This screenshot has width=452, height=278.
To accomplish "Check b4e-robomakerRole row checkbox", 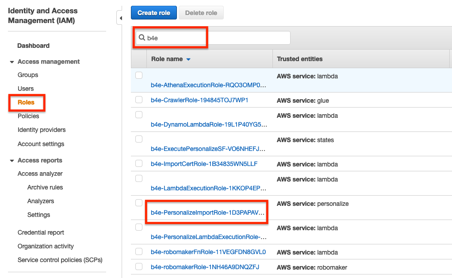I will click(139, 266).
